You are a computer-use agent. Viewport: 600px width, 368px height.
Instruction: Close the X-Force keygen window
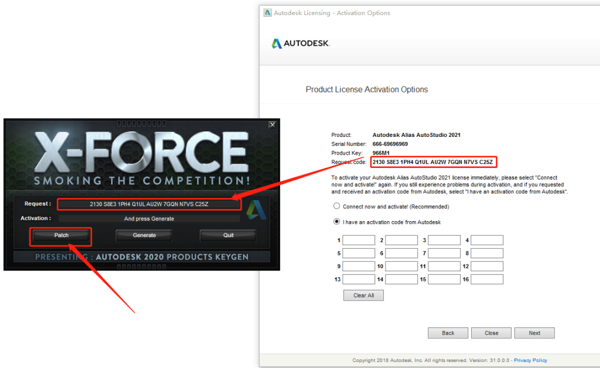(x=272, y=125)
